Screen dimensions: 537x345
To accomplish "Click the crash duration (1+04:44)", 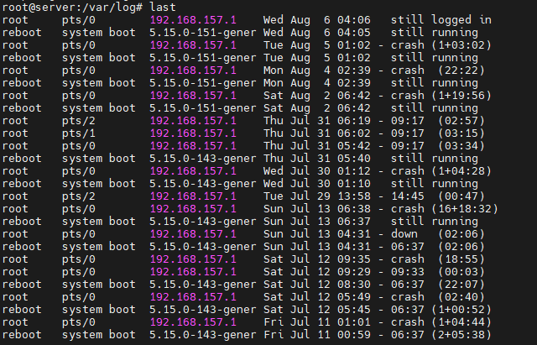I will click(461, 322).
